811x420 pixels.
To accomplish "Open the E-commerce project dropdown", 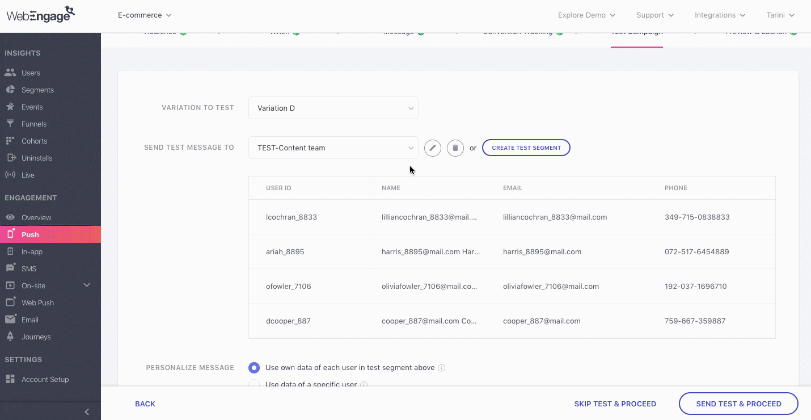I will [x=145, y=15].
